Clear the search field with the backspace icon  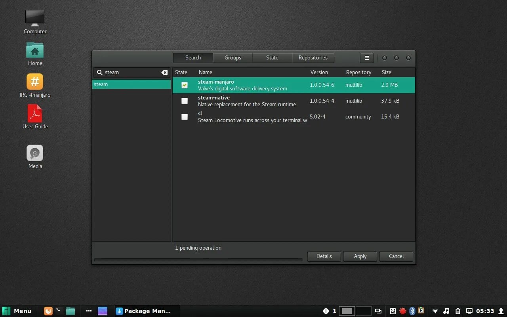pos(164,73)
